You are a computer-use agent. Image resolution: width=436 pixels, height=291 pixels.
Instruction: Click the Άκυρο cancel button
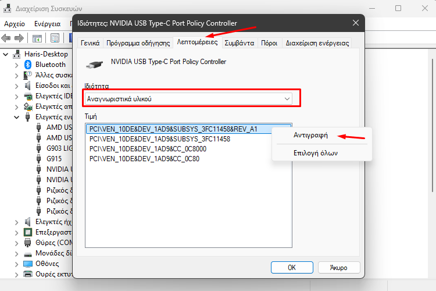[339, 268]
